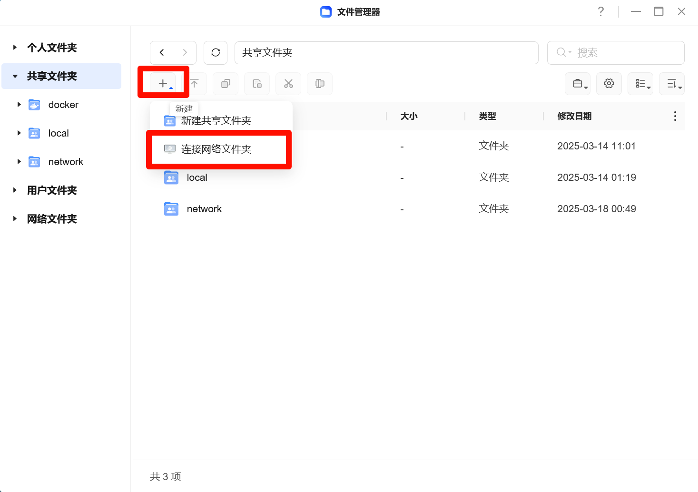Expand the network tree node arrow

pos(19,162)
